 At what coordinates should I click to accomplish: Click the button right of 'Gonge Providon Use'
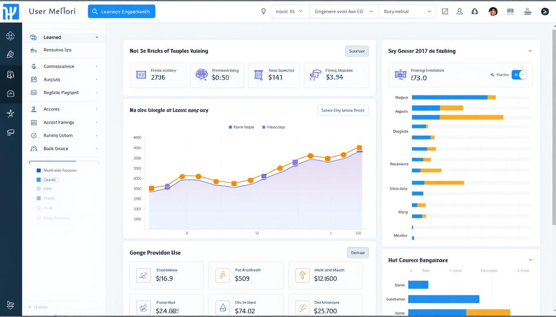pos(357,253)
